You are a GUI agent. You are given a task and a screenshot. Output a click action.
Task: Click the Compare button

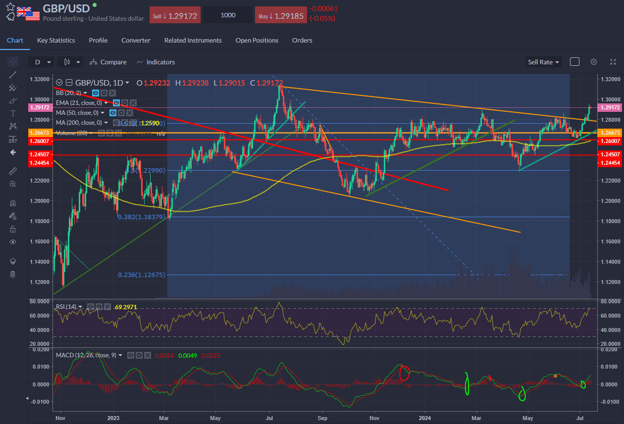tap(108, 62)
